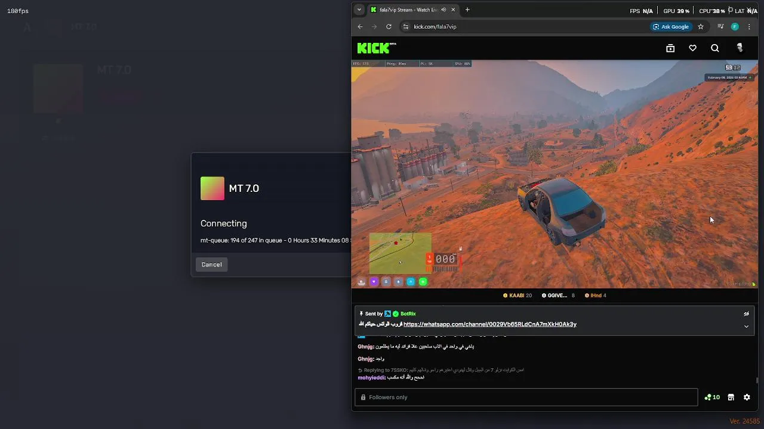Click the pin icon beside Sent by
The width and height of the screenshot is (764, 429).
(x=361, y=314)
